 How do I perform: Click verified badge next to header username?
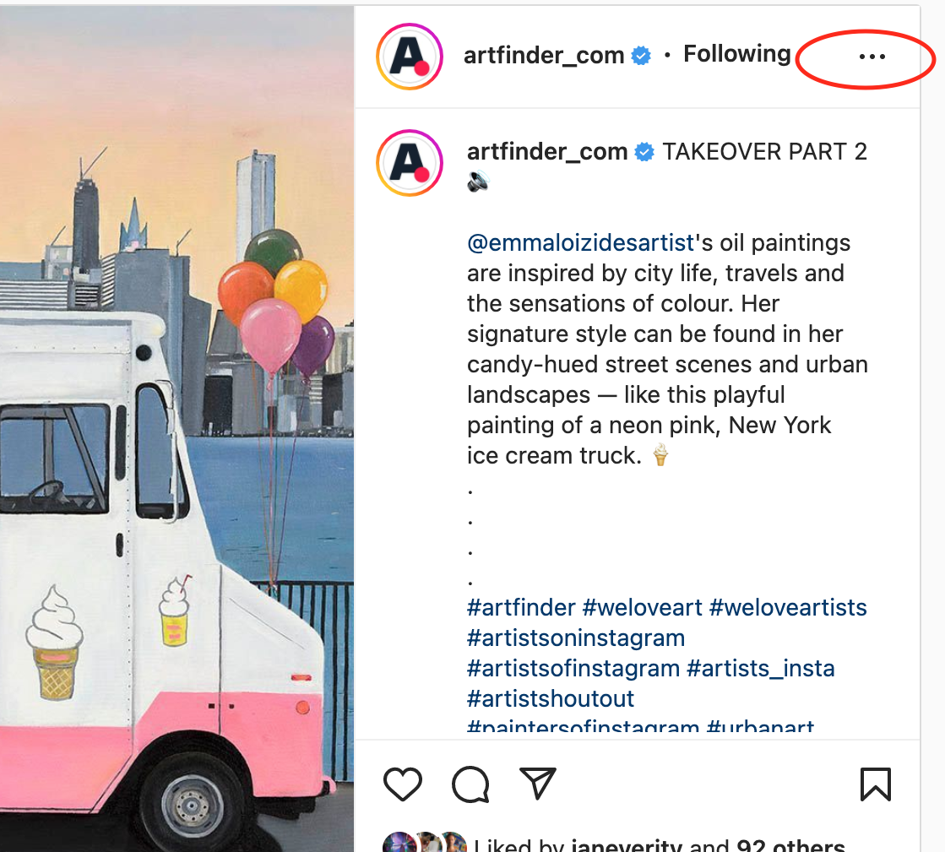click(x=641, y=56)
